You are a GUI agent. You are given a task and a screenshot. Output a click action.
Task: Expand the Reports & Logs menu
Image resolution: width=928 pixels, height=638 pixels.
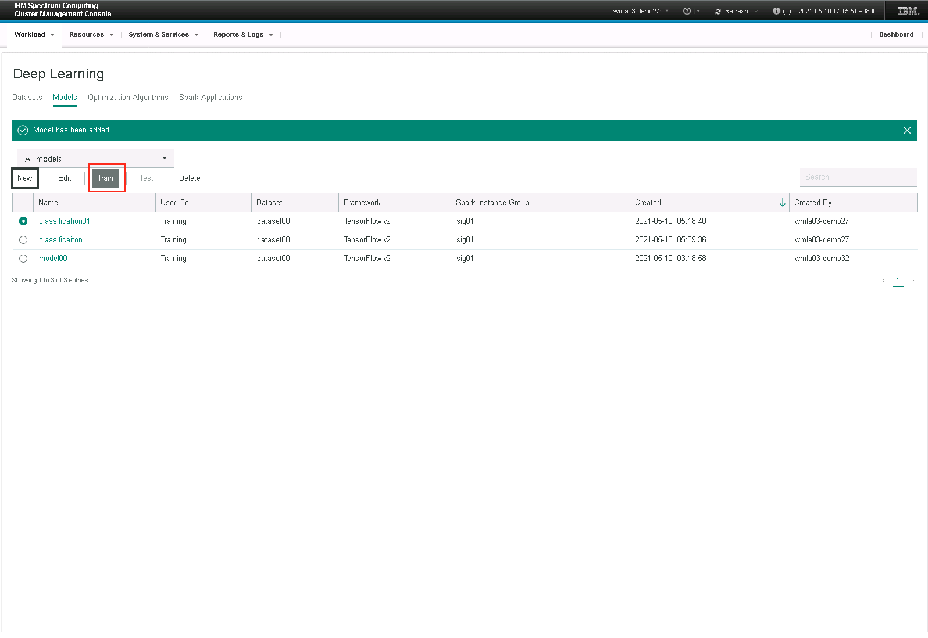243,34
